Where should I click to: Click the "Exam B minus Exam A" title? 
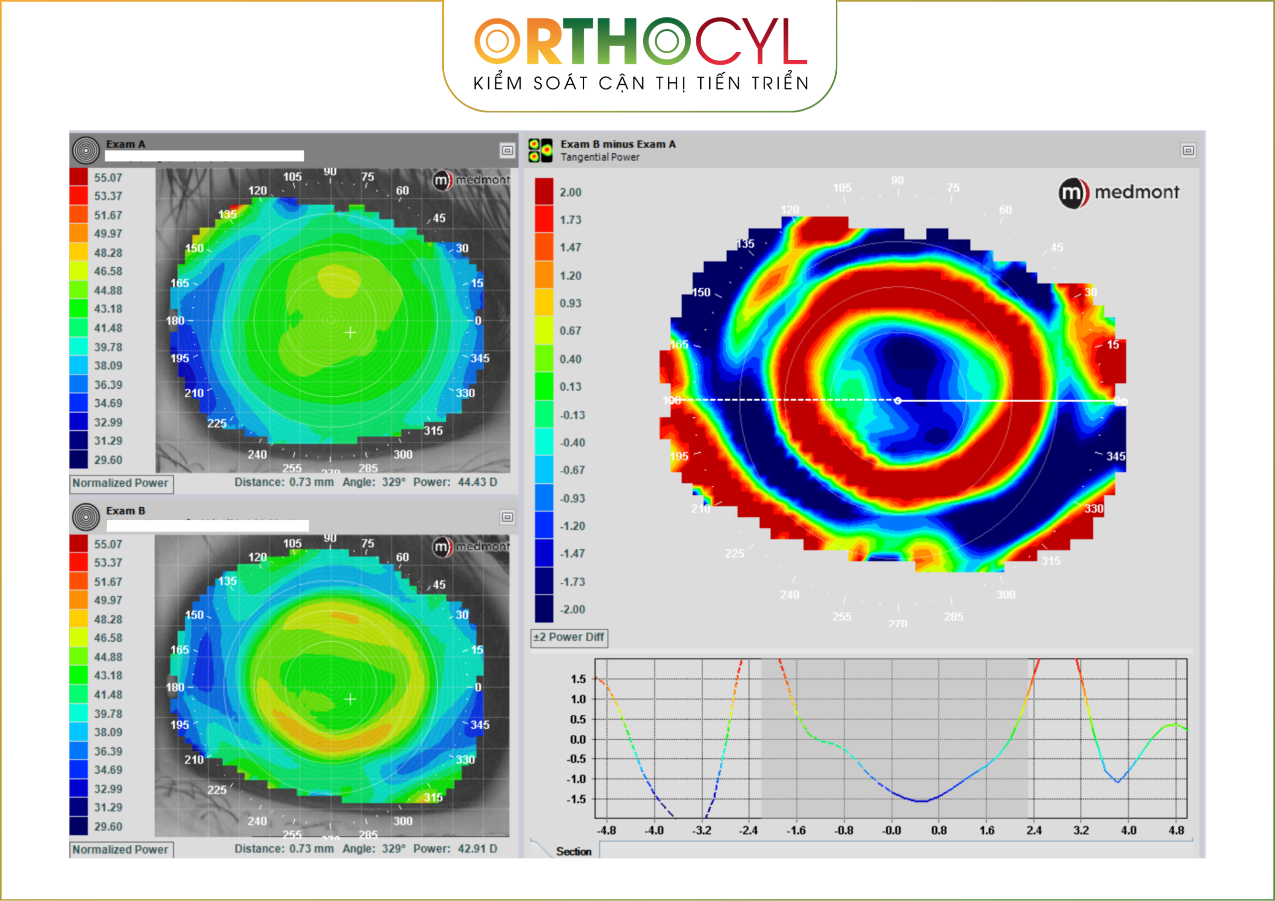pyautogui.click(x=618, y=144)
